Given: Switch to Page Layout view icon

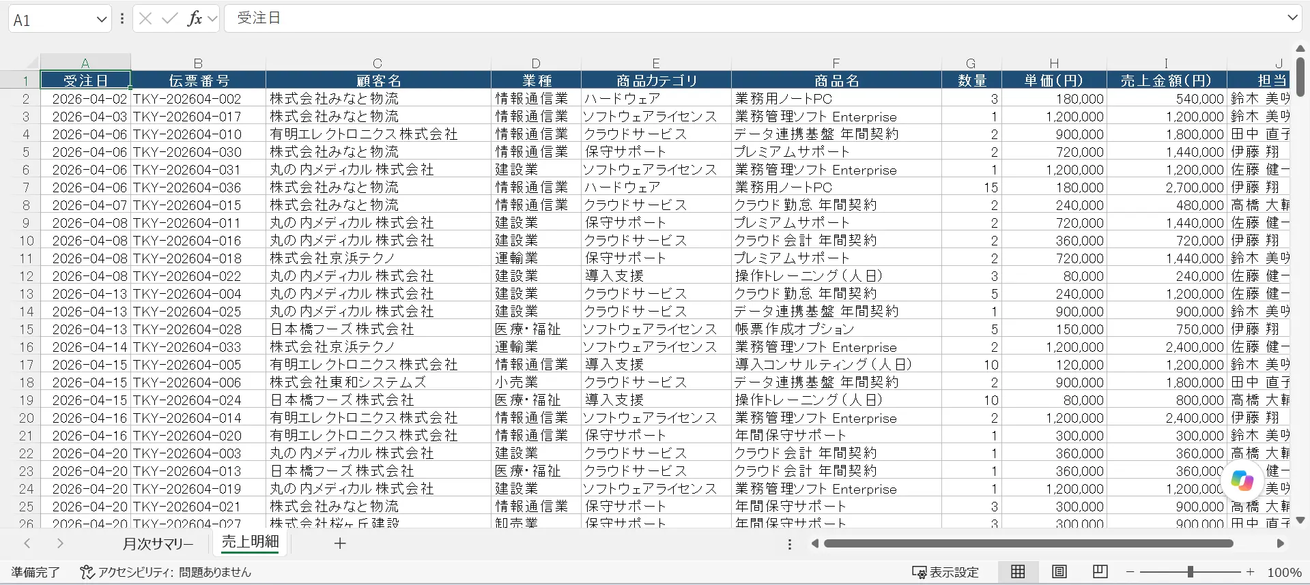Looking at the screenshot, I should tap(1059, 572).
